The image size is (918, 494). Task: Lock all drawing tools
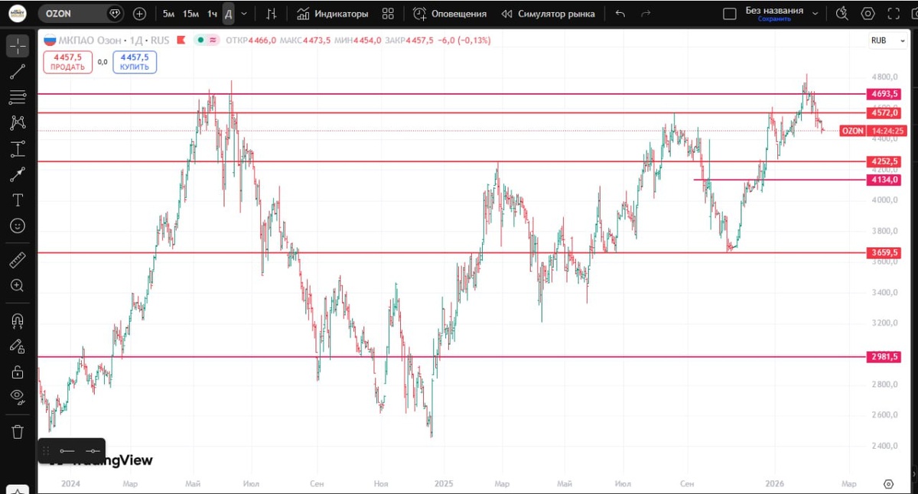[x=18, y=372]
